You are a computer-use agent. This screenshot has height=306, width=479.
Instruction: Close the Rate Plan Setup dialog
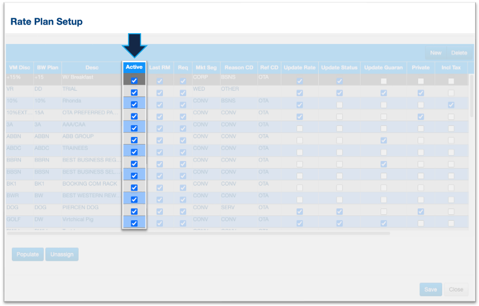(x=456, y=290)
